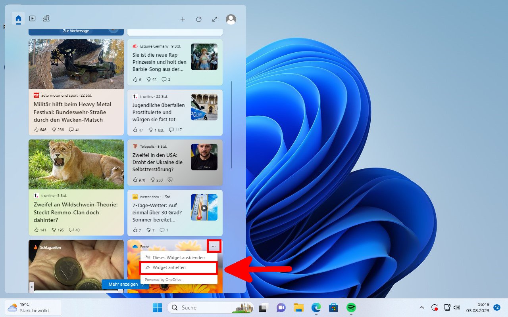Open the Fotos widget options menu
The width and height of the screenshot is (508, 317).
coord(214,246)
